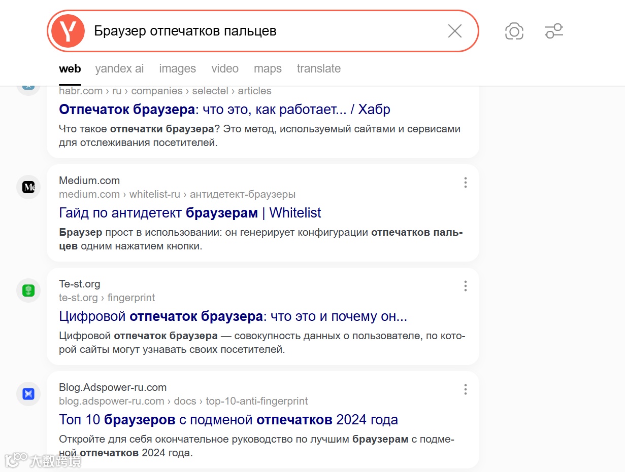Viewport: 625px width, 472px height.
Task: Open more options for Te-st.org result
Action: point(465,286)
